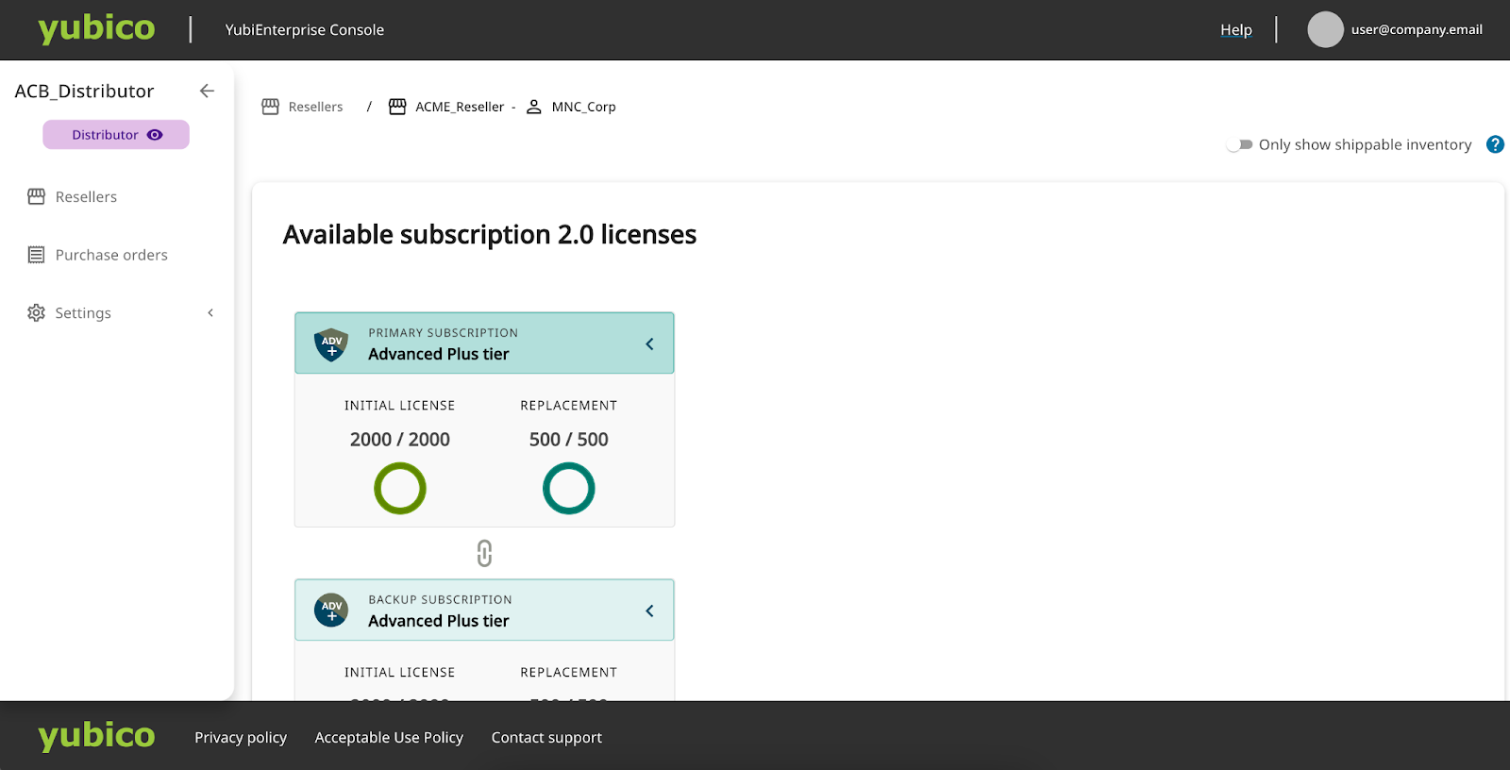
Task: Click the blue help question mark icon
Action: pos(1495,144)
